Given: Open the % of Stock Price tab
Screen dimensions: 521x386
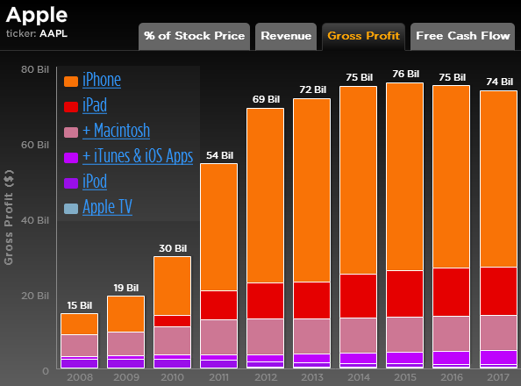Looking at the screenshot, I should click(x=195, y=37).
